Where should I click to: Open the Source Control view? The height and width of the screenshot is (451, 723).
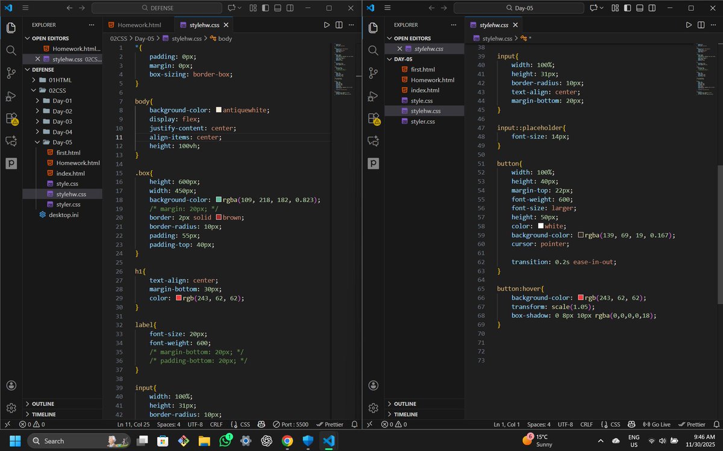point(11,73)
